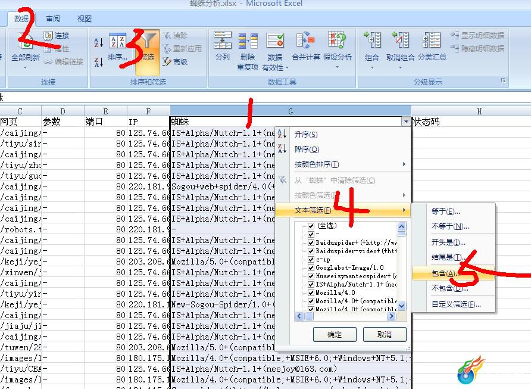Toggle the Googlebot-Image/1.0 checkbox
Viewport: 531px width, 389px height.
[311, 267]
